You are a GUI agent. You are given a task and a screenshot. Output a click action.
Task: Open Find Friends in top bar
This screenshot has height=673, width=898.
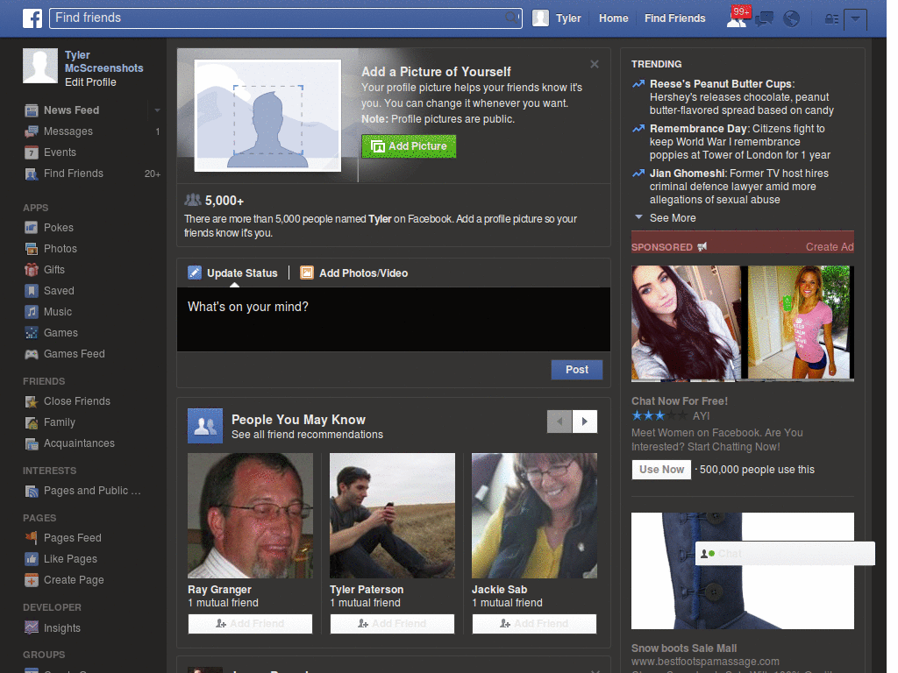pos(674,18)
